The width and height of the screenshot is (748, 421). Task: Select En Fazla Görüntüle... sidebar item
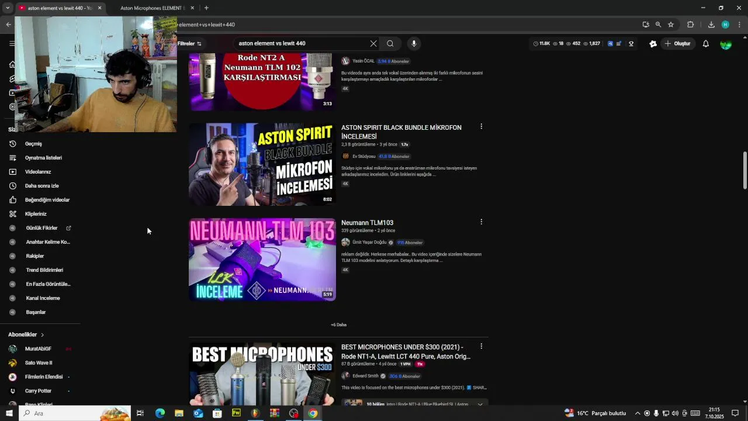click(48, 284)
